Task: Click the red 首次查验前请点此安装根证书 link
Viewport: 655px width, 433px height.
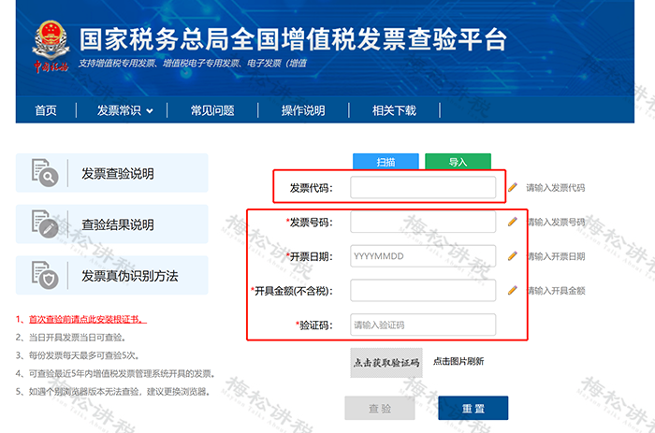Action: click(88, 320)
